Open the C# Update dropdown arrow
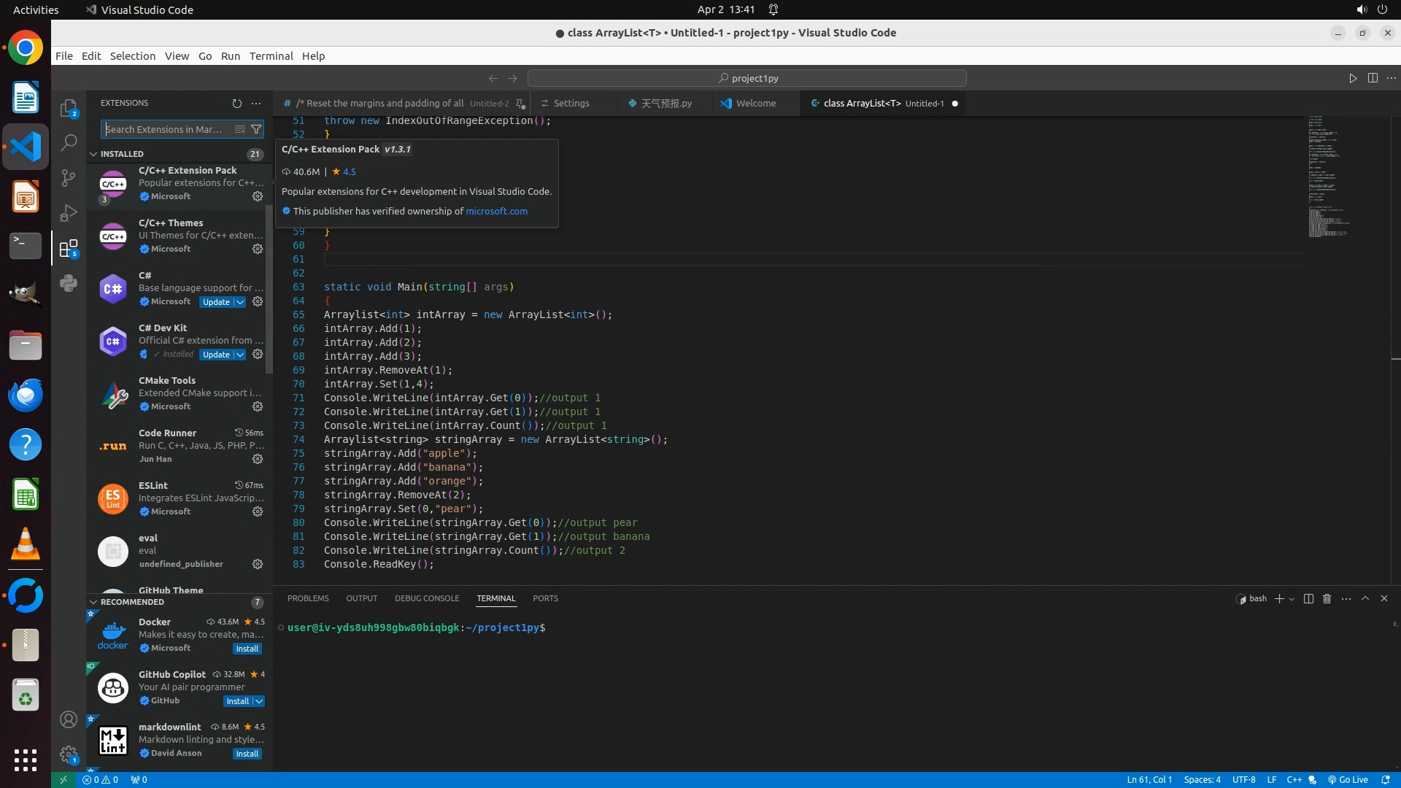 [x=239, y=302]
